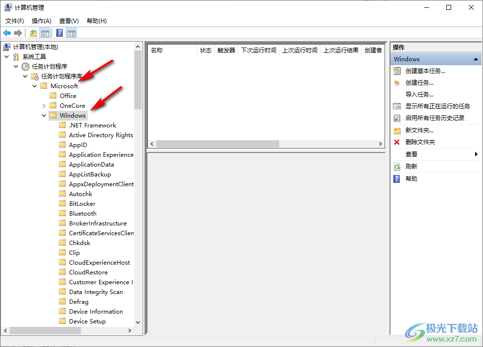Click the Bluetooth folder icon
The width and height of the screenshot is (483, 347).
coord(62,213)
